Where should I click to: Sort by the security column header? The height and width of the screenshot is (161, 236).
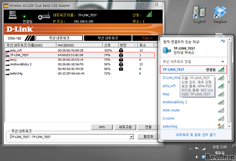[128, 45]
